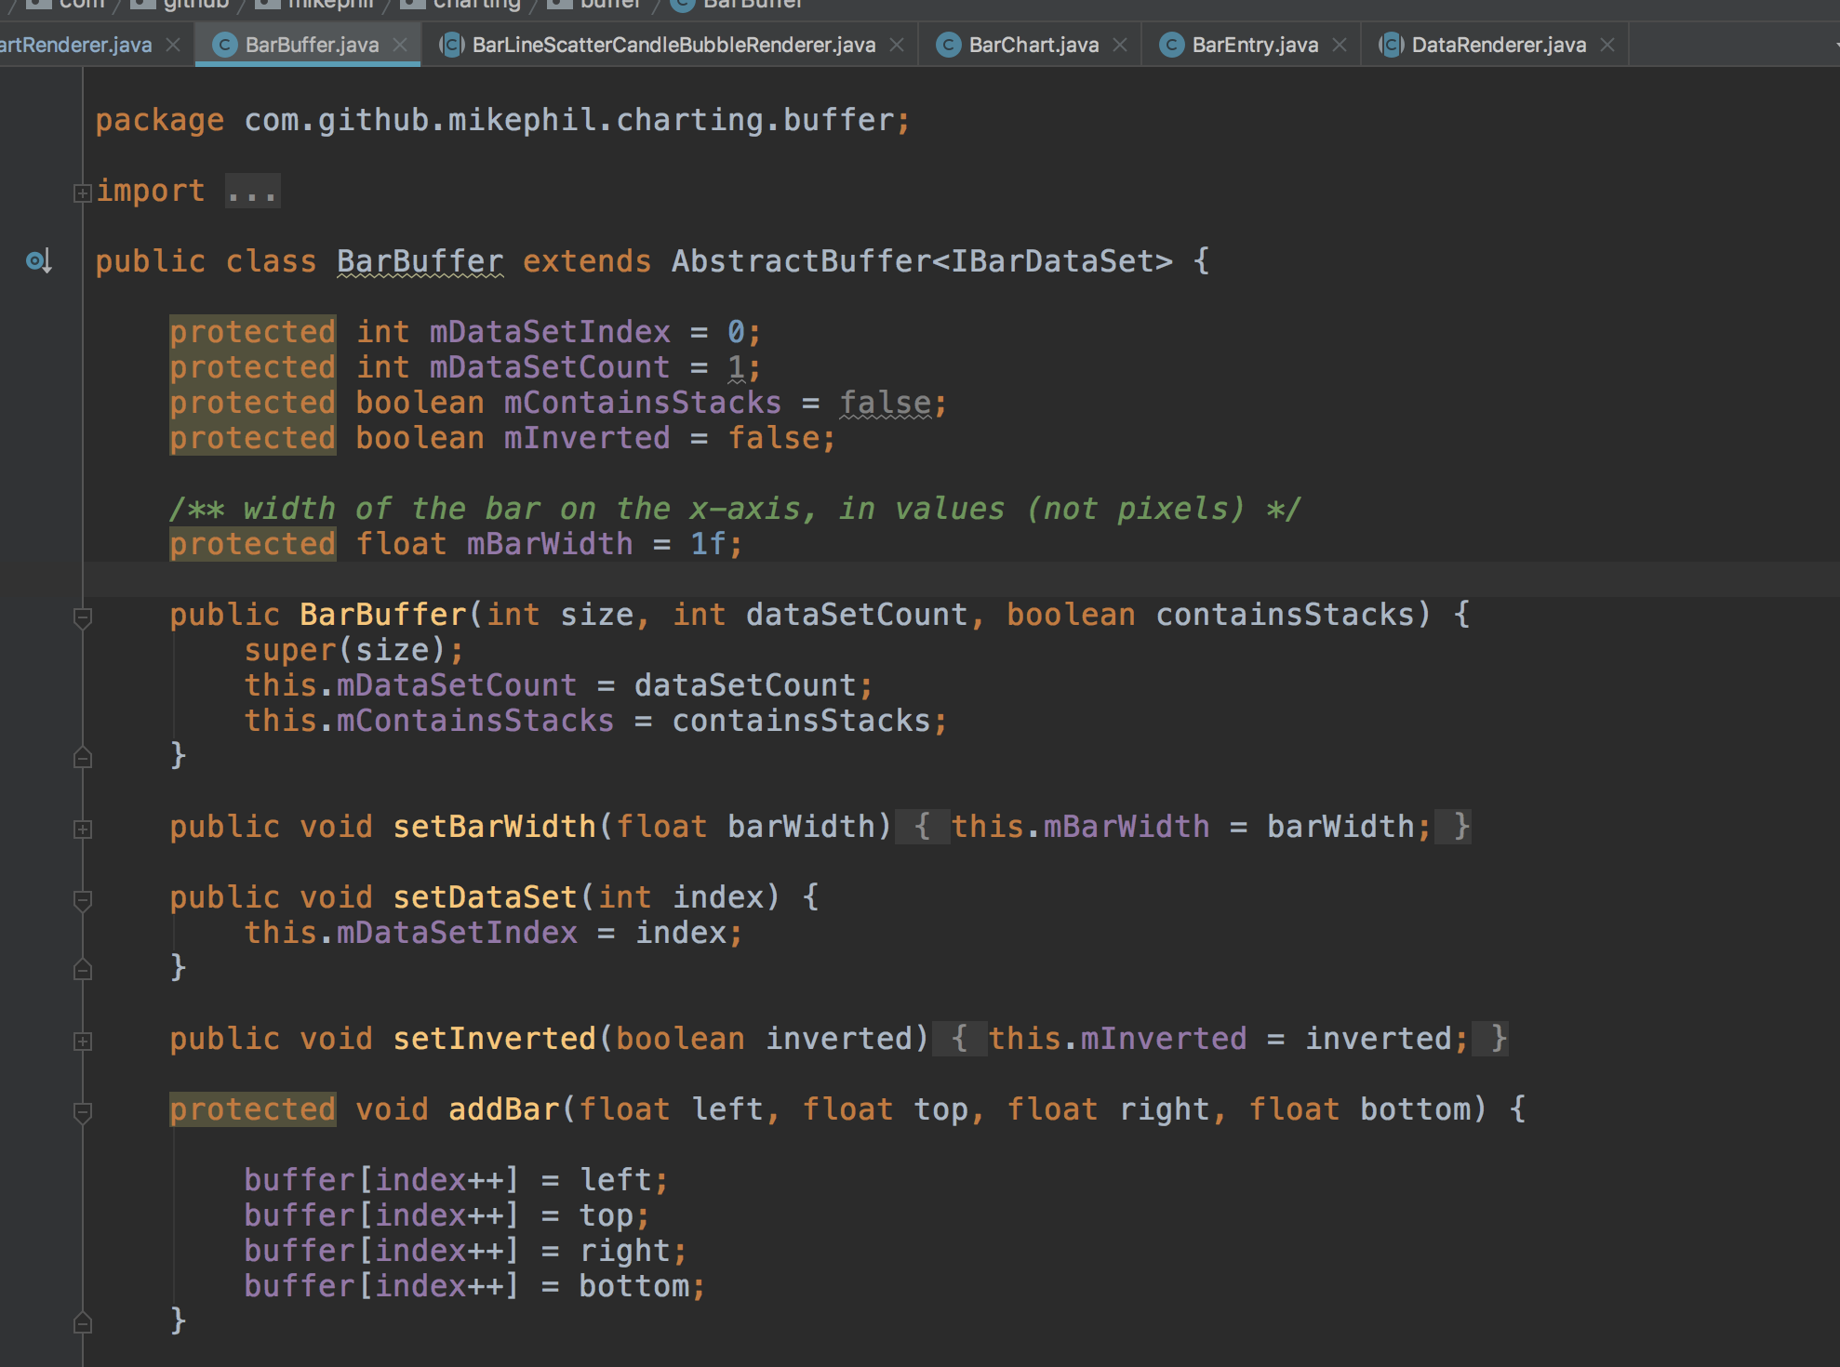Image resolution: width=1840 pixels, height=1367 pixels.
Task: Click the folded import ellipsis placeholder
Action: click(x=252, y=192)
